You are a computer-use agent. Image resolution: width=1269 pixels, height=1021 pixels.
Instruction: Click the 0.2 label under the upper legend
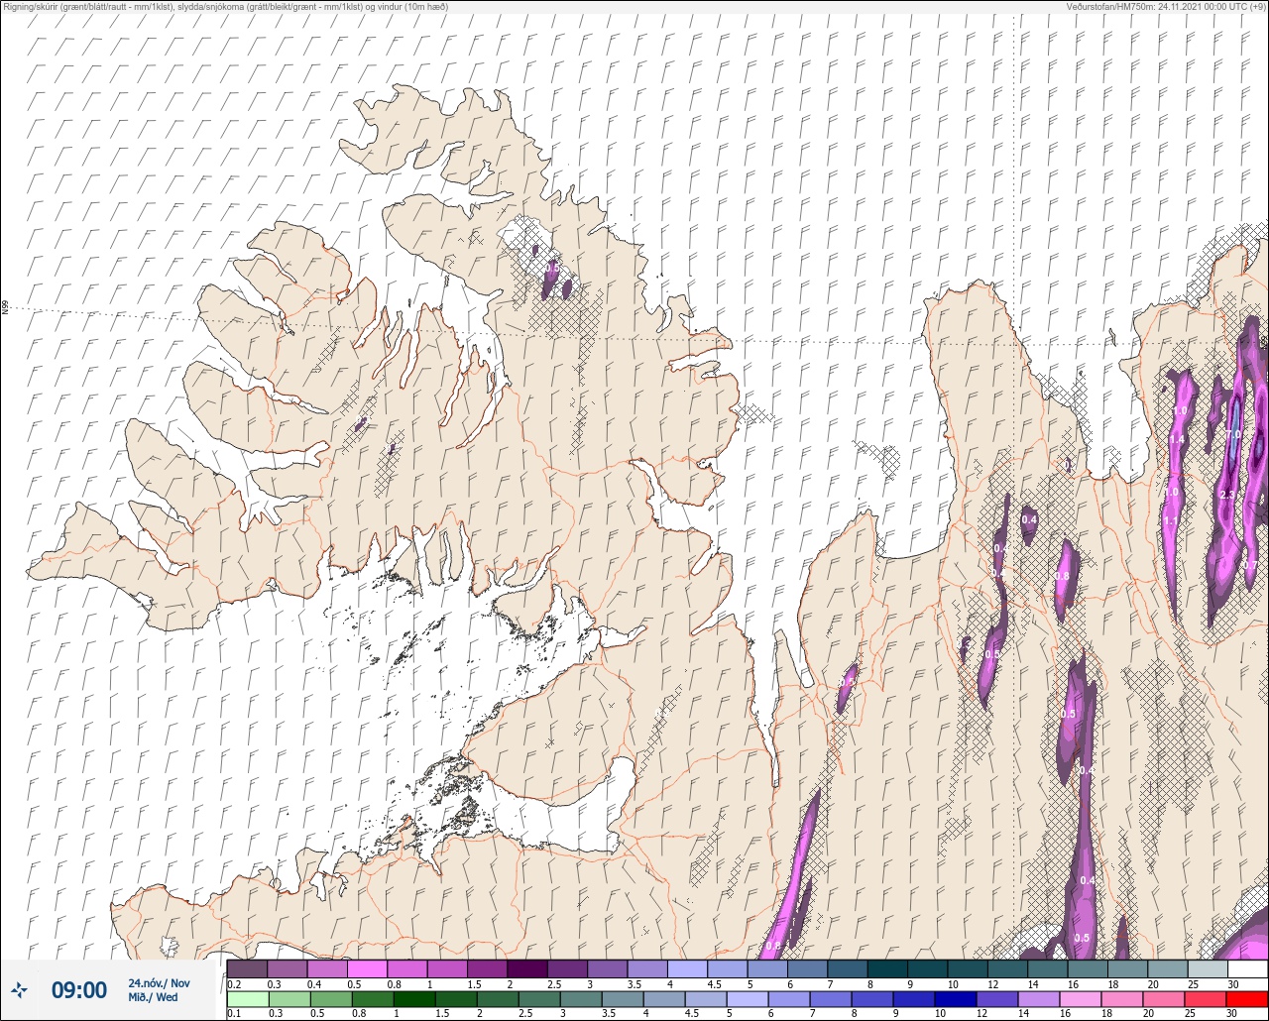pos(234,983)
